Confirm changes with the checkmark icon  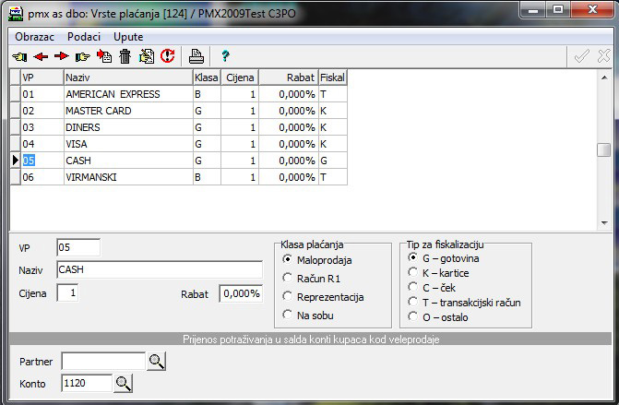[582, 56]
